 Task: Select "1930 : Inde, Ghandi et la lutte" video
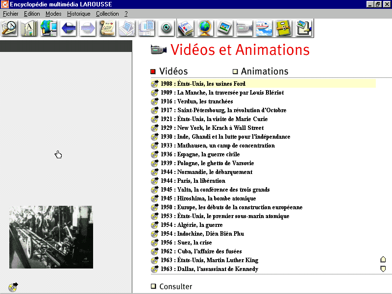point(221,137)
